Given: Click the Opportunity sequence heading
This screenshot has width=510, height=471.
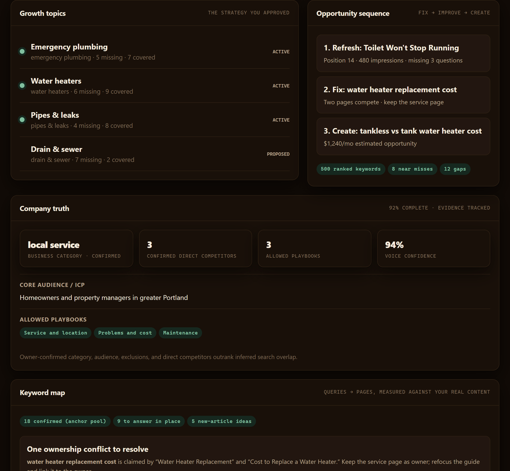Looking at the screenshot, I should click(353, 13).
